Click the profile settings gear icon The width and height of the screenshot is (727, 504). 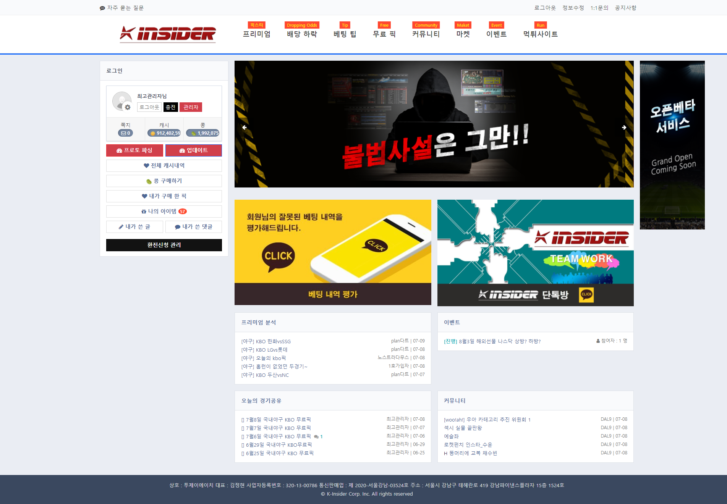click(128, 107)
